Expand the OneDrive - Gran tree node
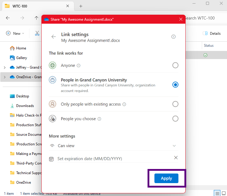Image resolution: width=227 pixels, height=196 pixels. click(4, 77)
